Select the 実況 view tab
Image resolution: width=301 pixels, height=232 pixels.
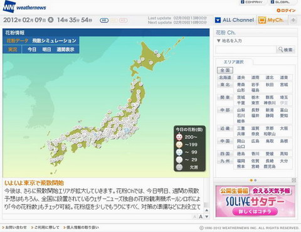point(13,50)
